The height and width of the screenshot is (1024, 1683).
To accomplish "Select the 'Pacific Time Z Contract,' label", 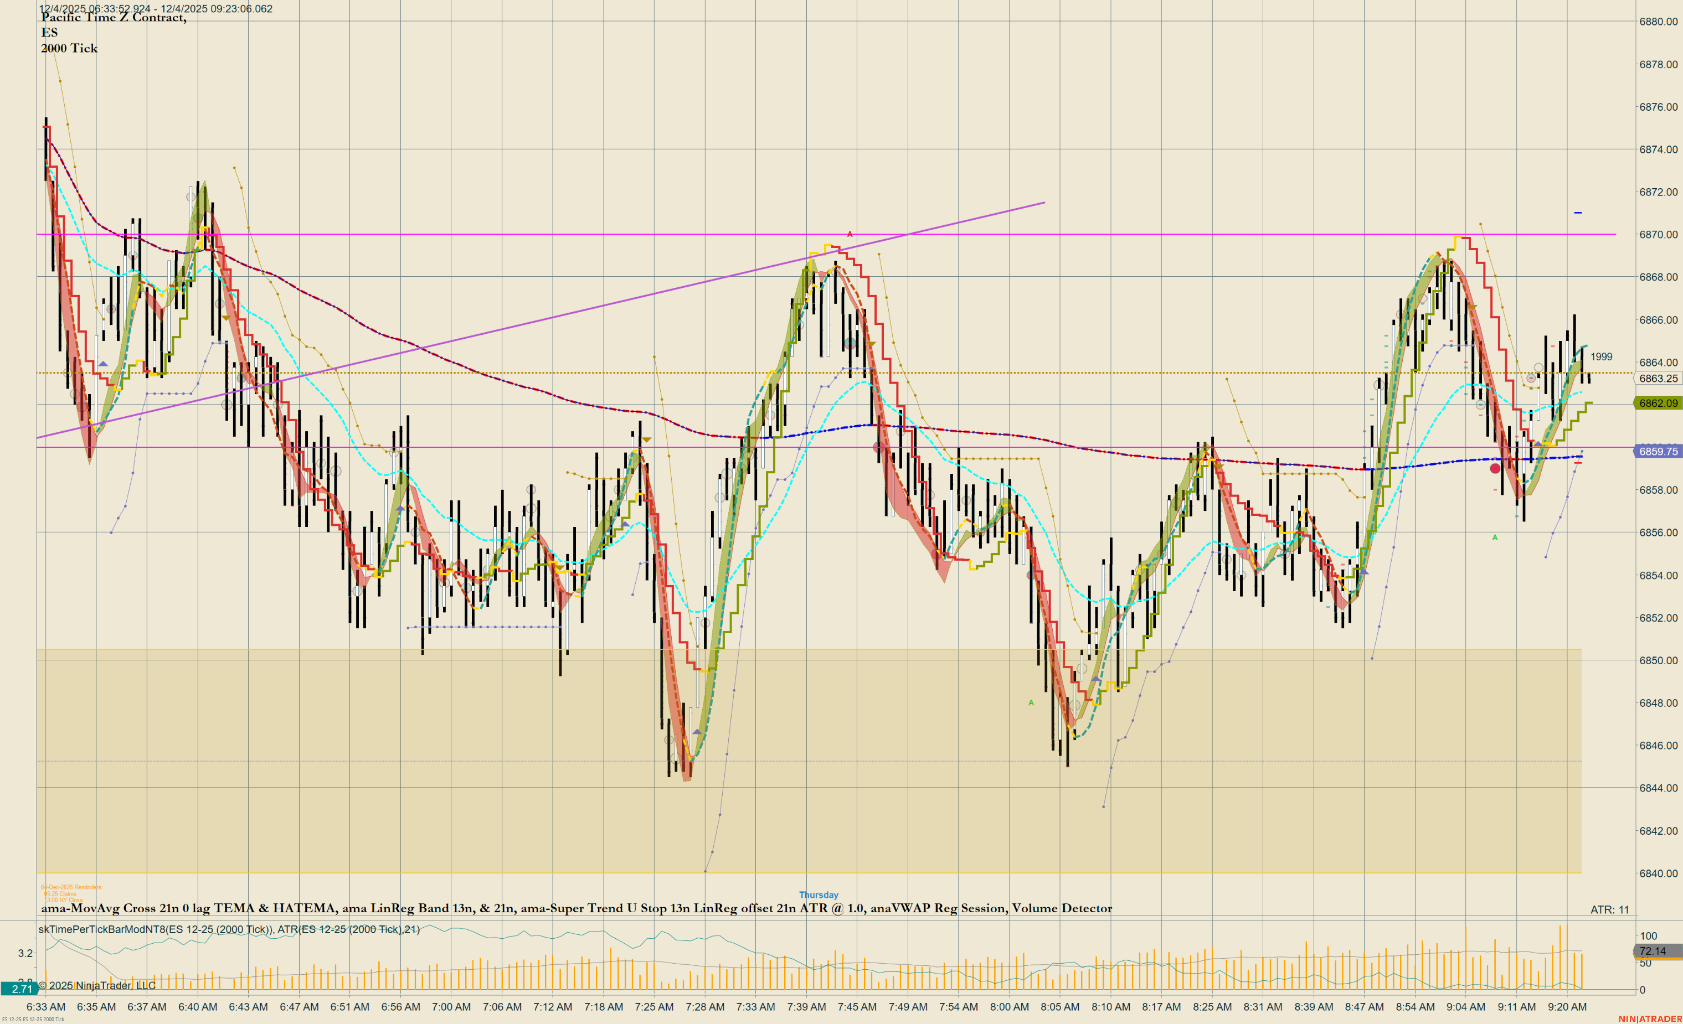I will [114, 18].
